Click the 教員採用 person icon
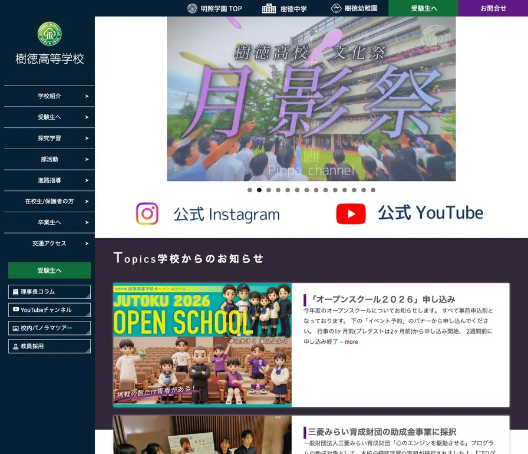This screenshot has height=454, width=528. click(15, 346)
